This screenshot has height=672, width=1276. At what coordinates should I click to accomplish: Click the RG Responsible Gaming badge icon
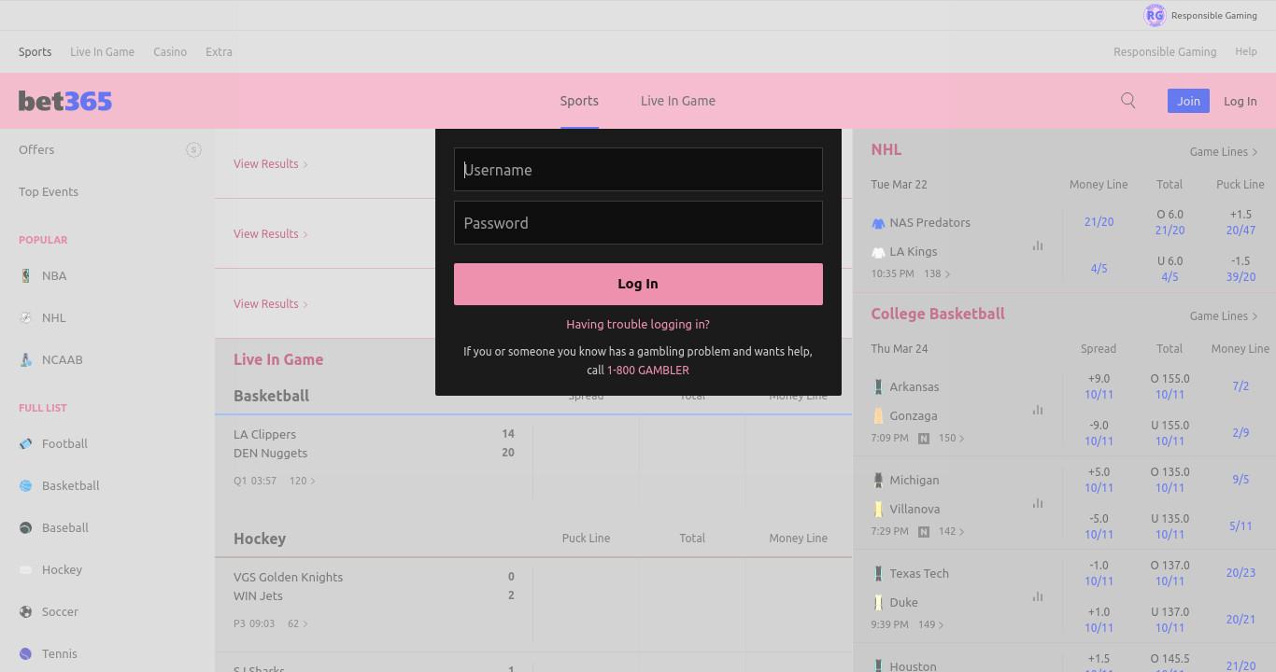click(x=1155, y=15)
